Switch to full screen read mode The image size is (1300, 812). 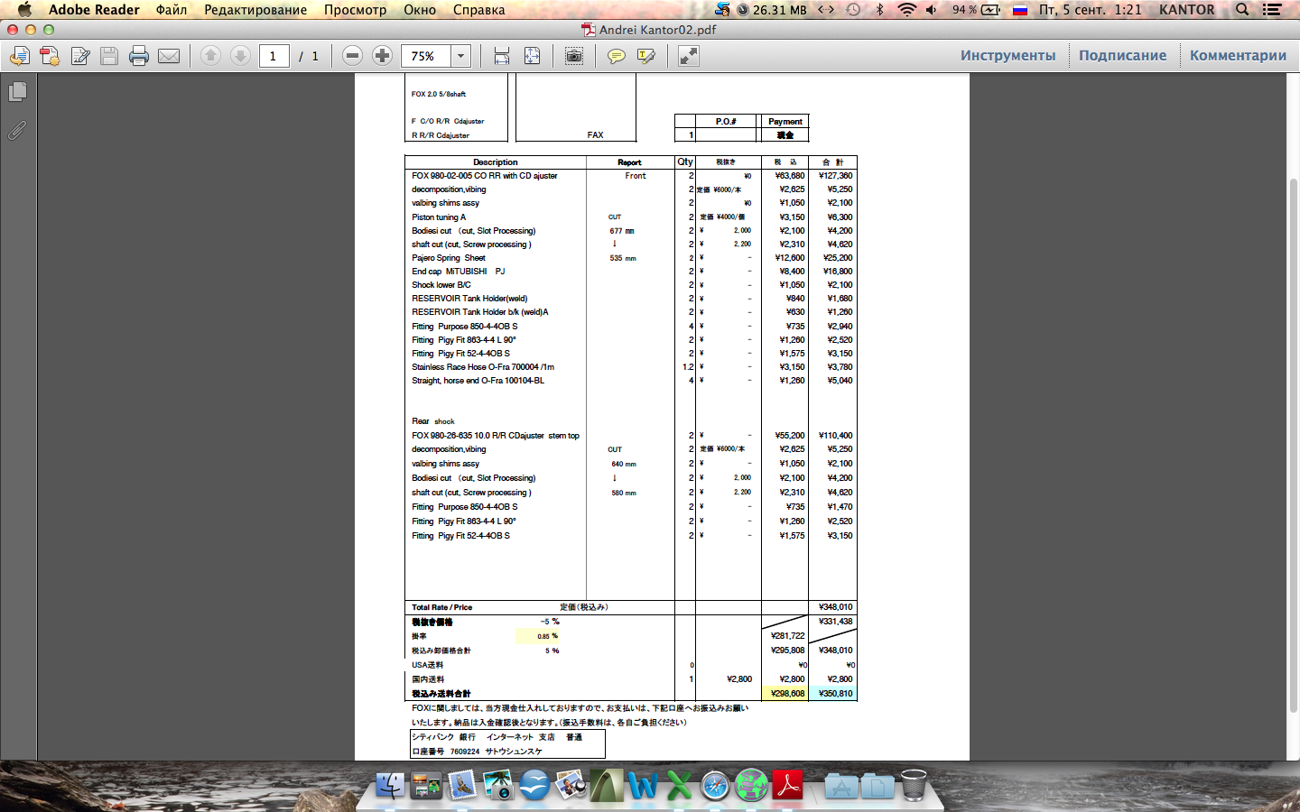(x=688, y=56)
